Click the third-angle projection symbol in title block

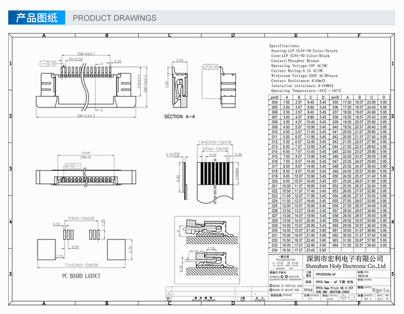348,297
